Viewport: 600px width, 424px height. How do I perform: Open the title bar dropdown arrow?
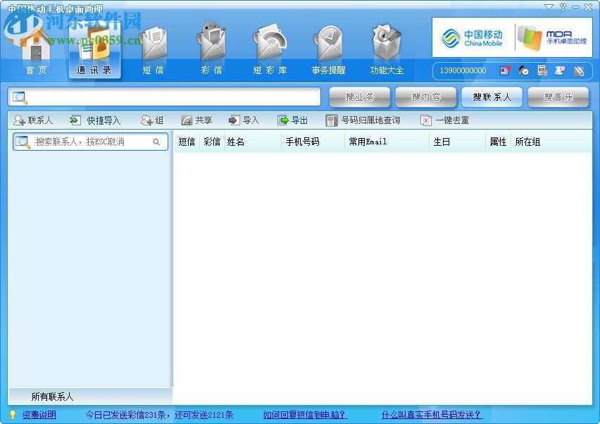tap(549, 7)
